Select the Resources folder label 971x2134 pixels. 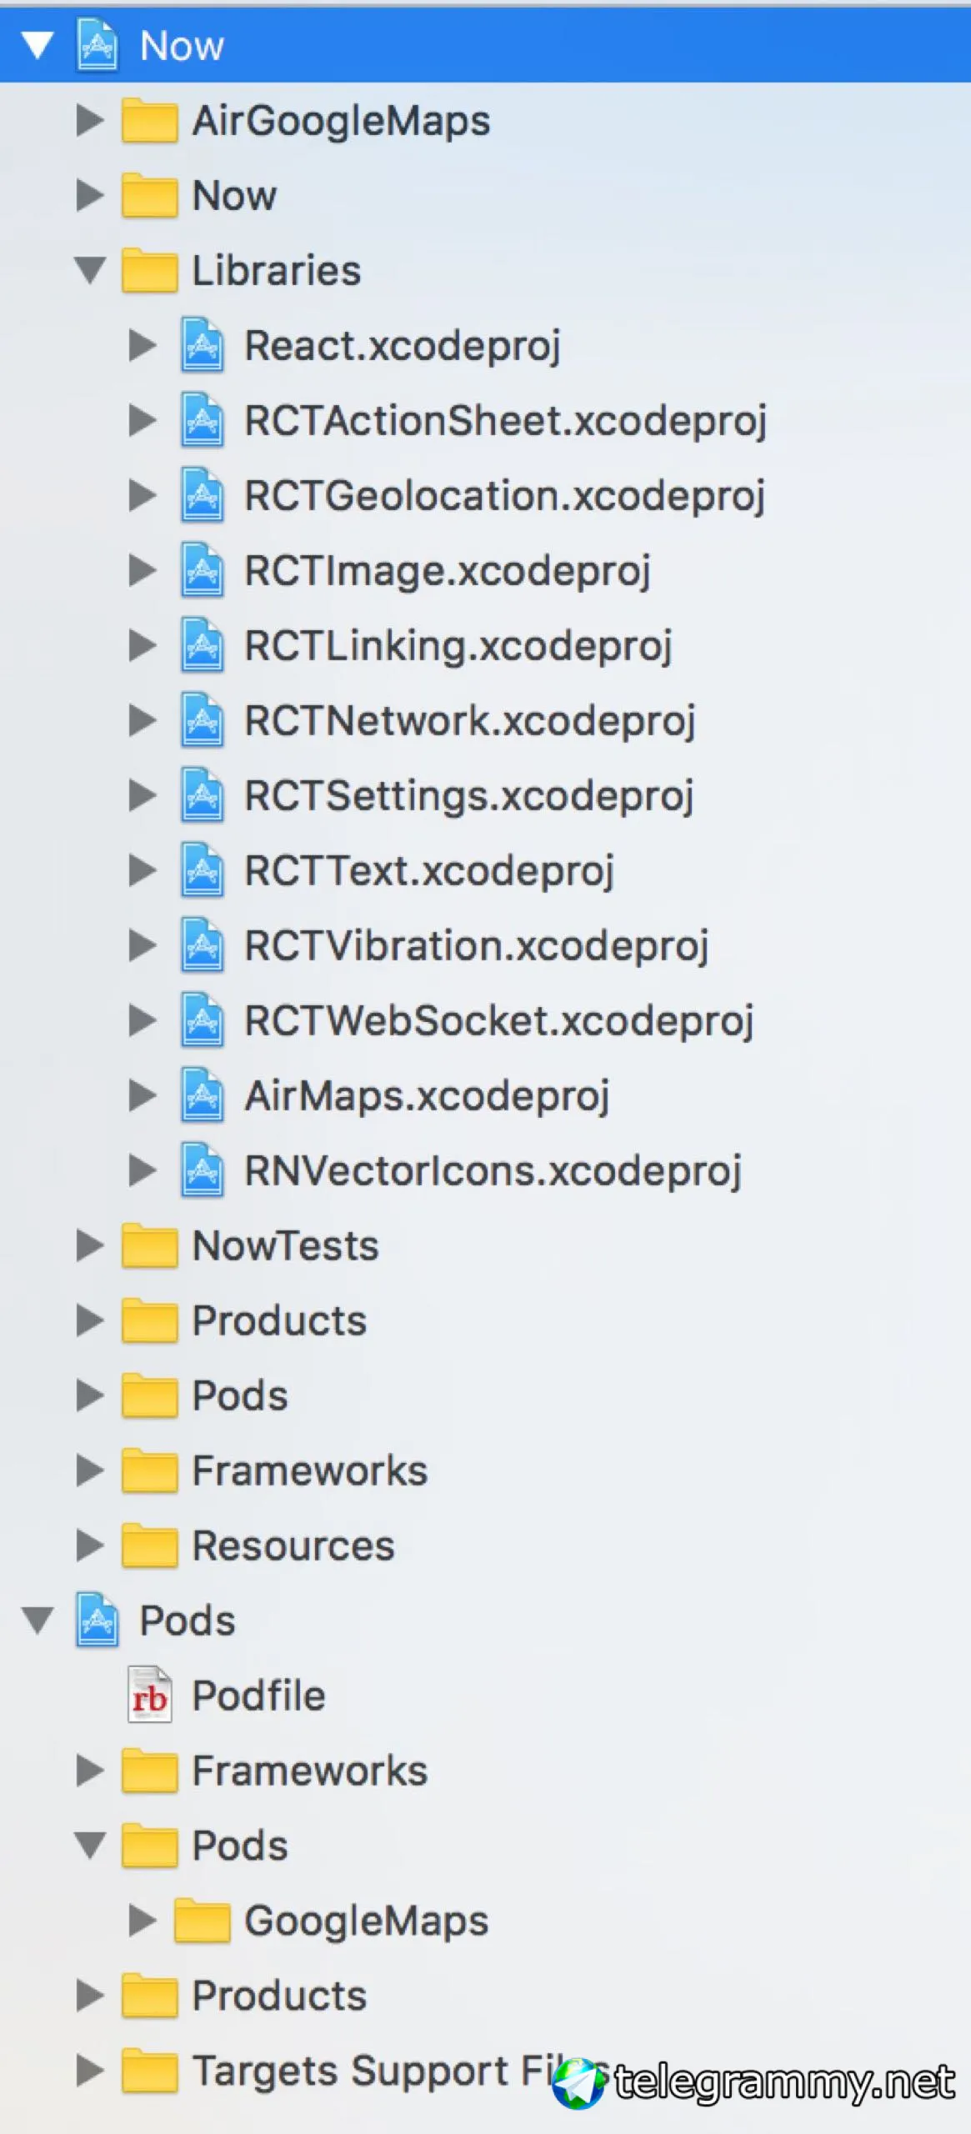293,1545
